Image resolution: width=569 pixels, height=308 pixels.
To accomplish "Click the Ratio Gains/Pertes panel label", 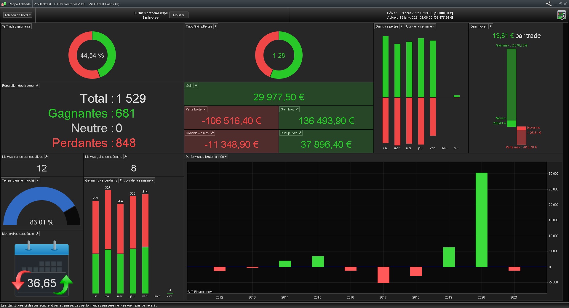I will pyautogui.click(x=199, y=26).
